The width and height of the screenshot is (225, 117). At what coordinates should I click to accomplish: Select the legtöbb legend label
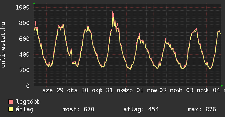pyautogui.click(x=28, y=102)
